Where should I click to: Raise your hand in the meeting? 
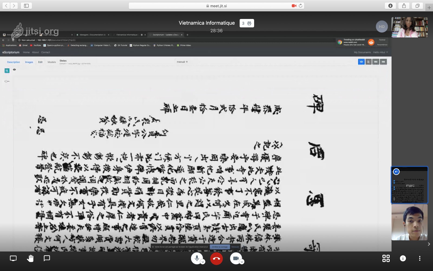(x=30, y=258)
